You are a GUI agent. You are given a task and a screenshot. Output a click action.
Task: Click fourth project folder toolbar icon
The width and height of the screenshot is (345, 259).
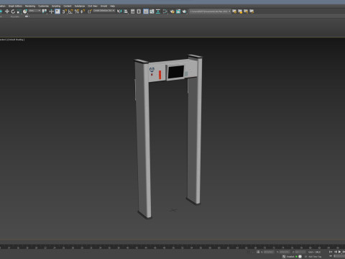click(x=252, y=12)
